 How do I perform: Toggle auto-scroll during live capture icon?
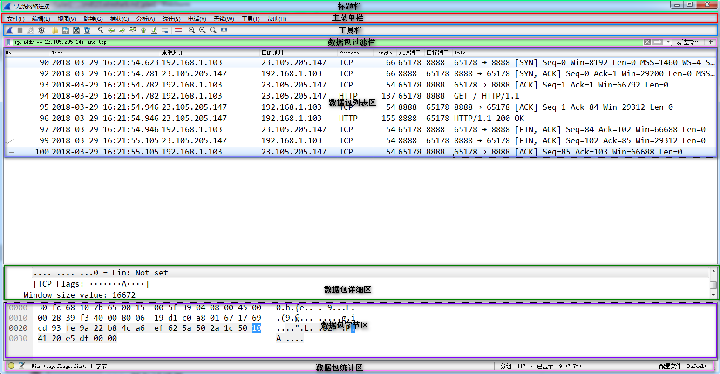(165, 30)
